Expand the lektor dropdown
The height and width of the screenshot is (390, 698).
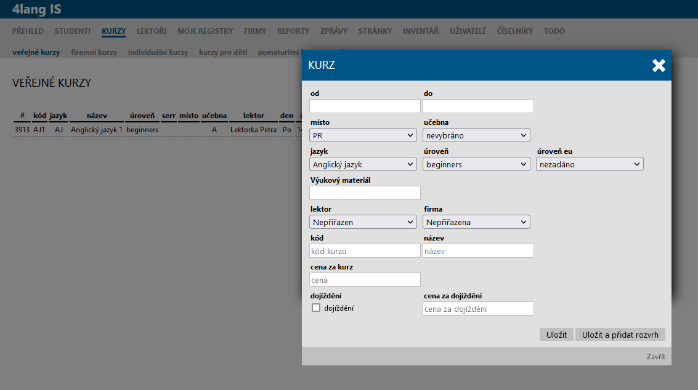[363, 222]
